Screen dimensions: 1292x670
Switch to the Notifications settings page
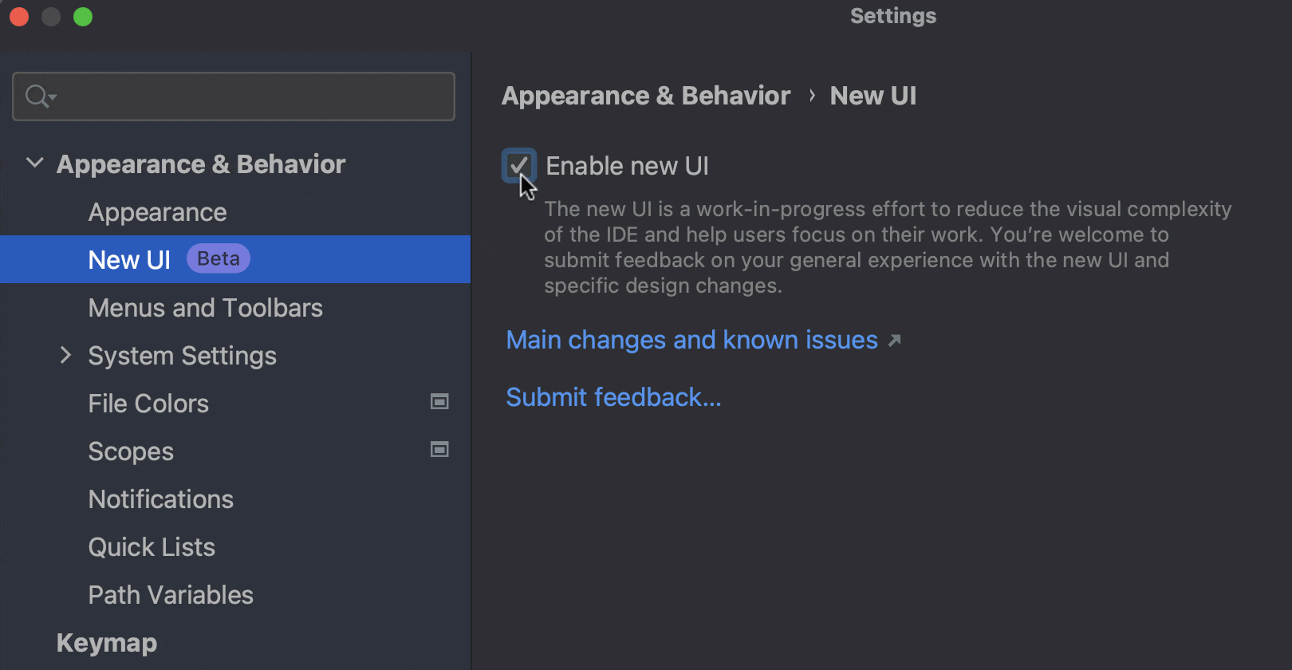(x=160, y=499)
